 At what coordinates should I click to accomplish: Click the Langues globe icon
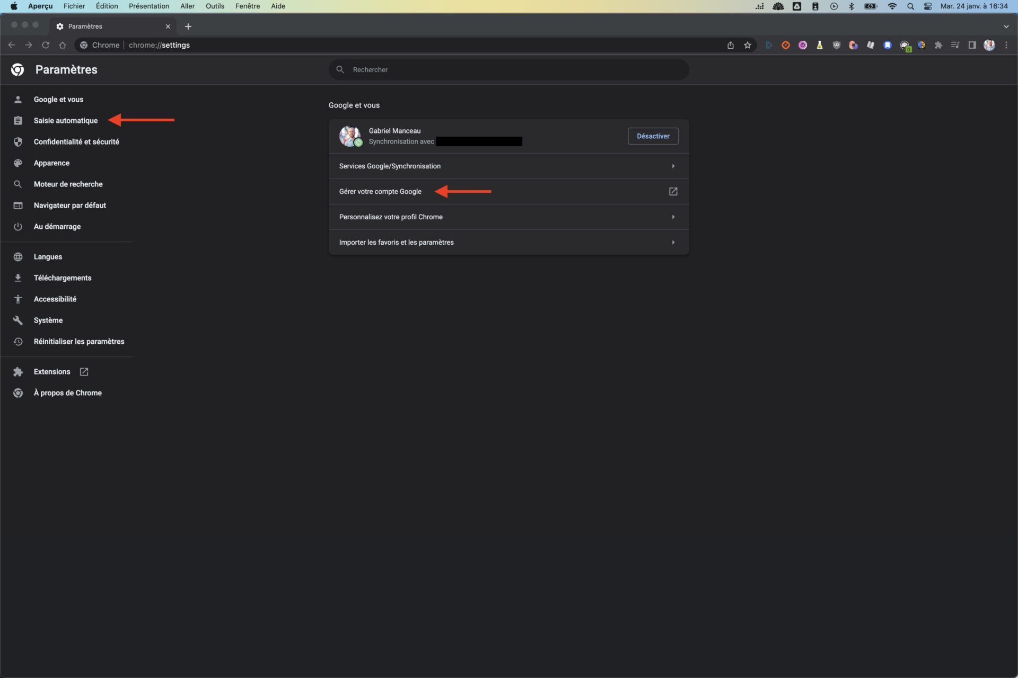tap(18, 257)
